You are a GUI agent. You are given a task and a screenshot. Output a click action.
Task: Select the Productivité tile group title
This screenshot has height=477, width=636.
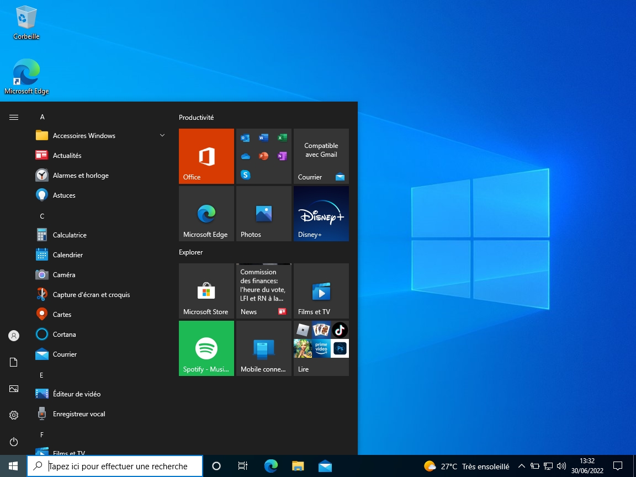click(x=197, y=118)
